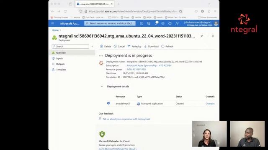Open browser extensions icon
Screen dimensions: 268x150
tap(209, 11)
